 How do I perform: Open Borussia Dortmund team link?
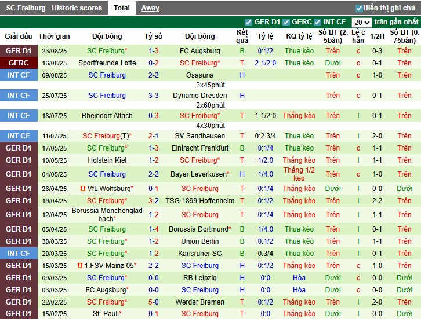(x=199, y=229)
